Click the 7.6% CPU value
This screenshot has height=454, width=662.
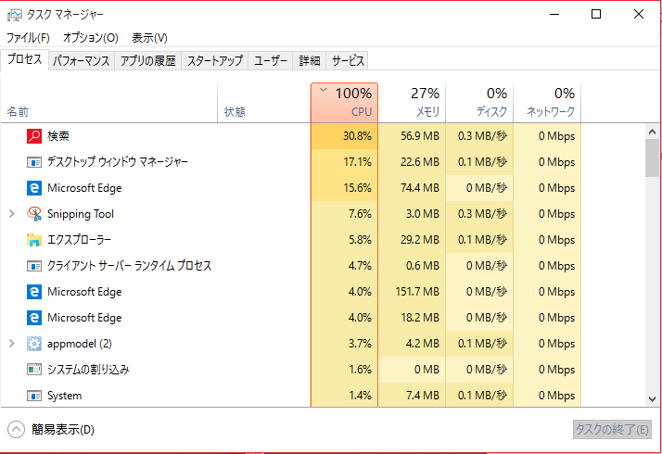pyautogui.click(x=360, y=214)
